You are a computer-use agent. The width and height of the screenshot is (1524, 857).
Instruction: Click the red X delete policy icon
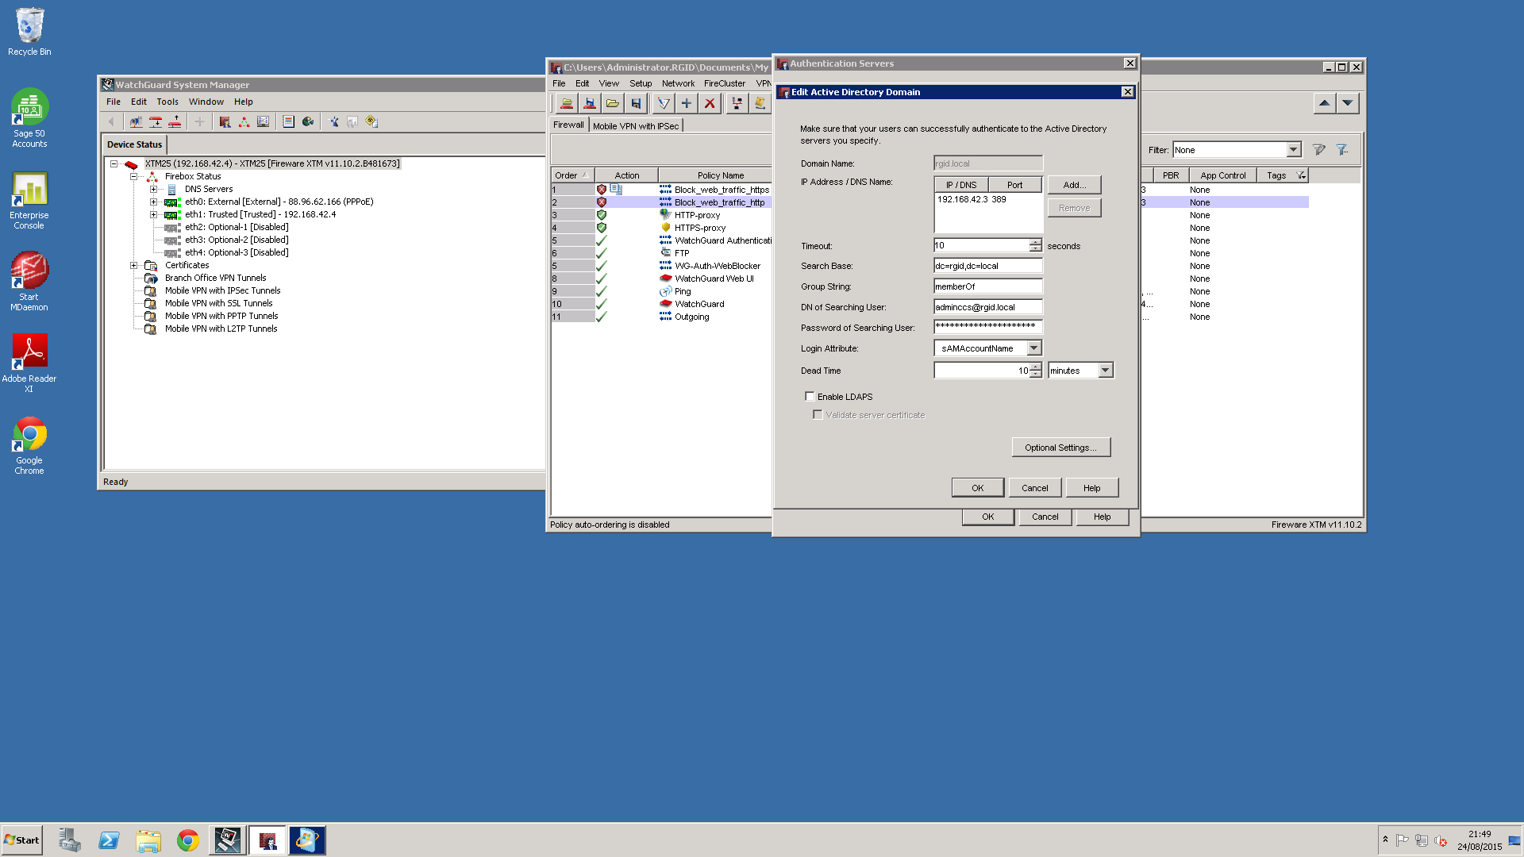pyautogui.click(x=710, y=103)
